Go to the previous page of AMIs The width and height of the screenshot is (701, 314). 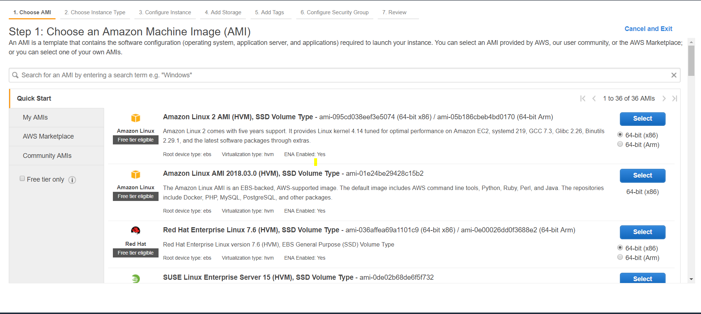pyautogui.click(x=594, y=98)
